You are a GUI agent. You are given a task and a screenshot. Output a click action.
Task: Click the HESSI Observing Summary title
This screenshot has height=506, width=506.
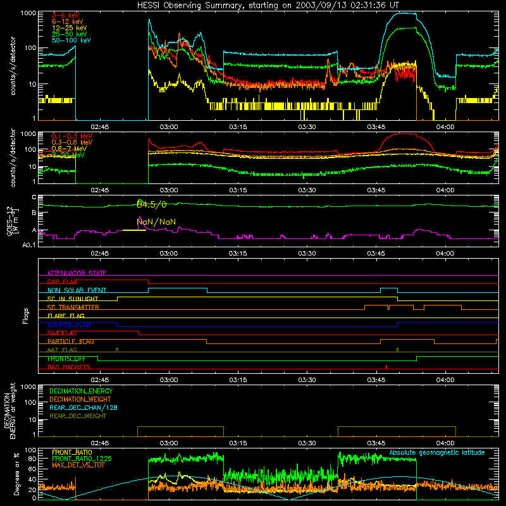[268, 5]
